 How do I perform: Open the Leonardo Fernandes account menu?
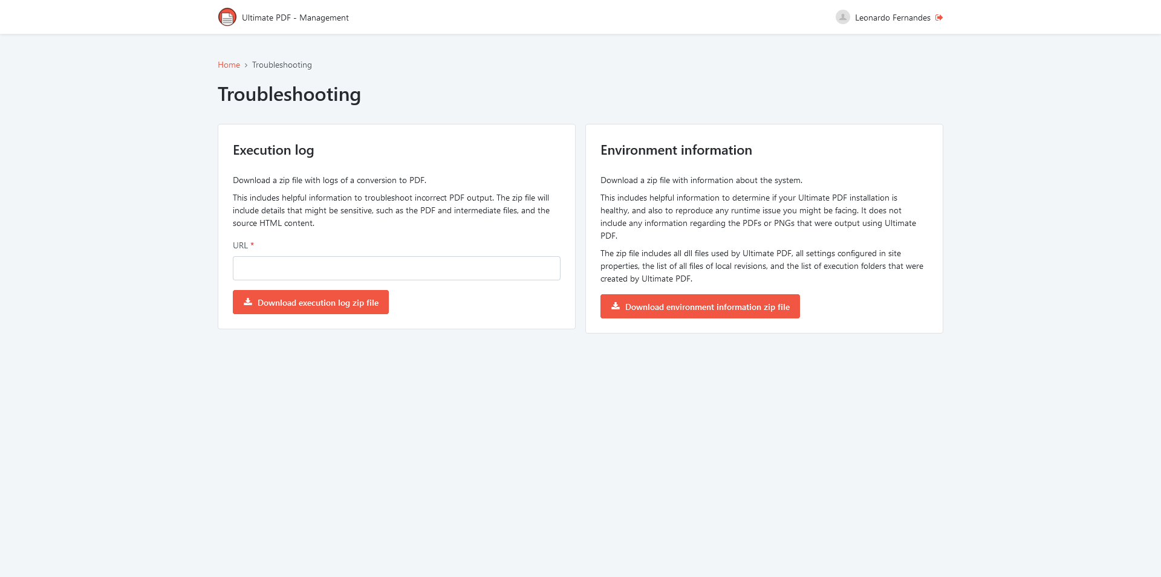(893, 17)
